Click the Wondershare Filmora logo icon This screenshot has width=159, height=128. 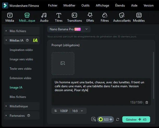coord(5,5)
